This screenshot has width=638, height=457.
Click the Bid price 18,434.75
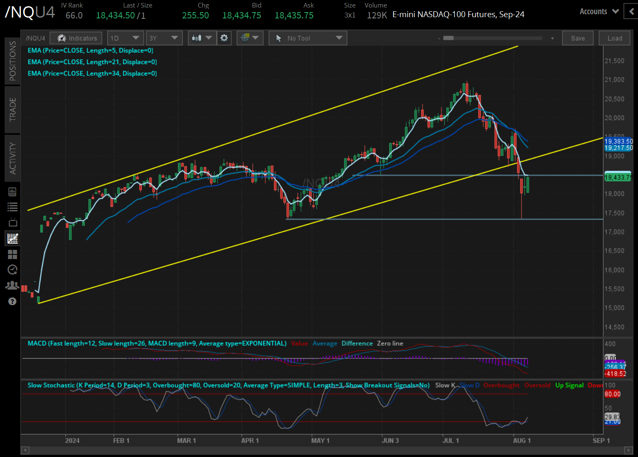(241, 15)
